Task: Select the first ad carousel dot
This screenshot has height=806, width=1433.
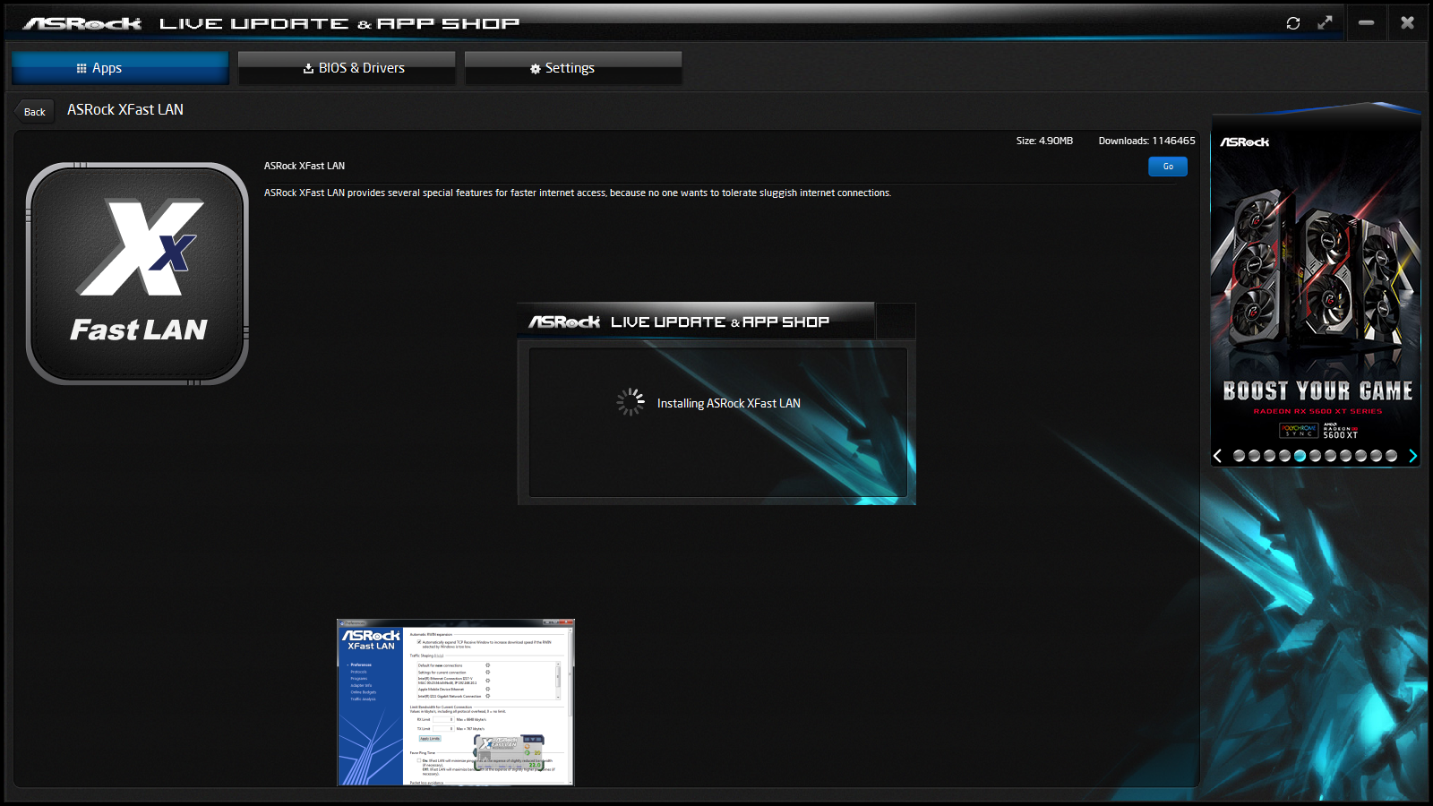Action: tap(1239, 456)
